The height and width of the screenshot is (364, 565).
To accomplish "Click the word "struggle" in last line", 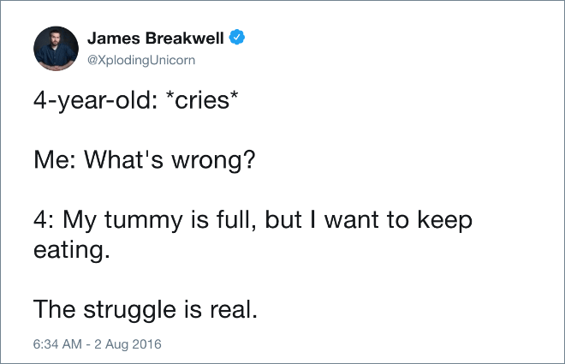I will coord(130,310).
